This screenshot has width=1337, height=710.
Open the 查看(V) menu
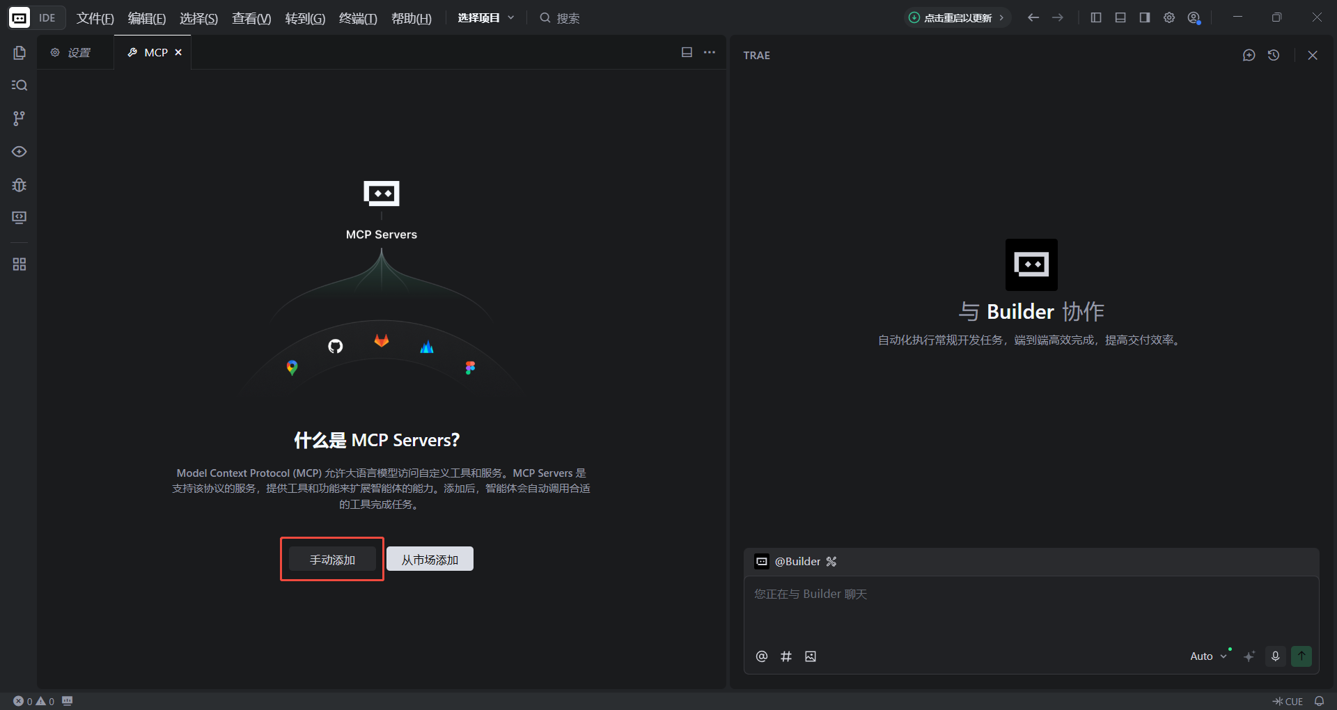[251, 18]
